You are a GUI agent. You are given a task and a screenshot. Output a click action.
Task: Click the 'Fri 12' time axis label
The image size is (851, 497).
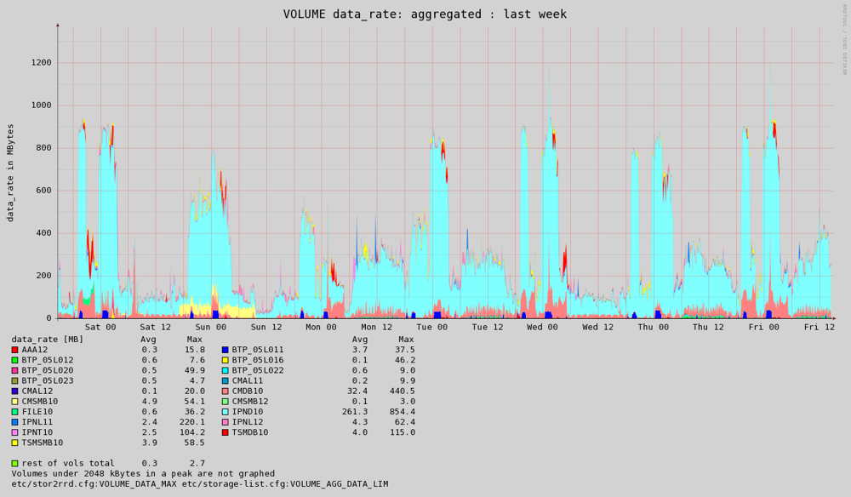click(x=819, y=327)
